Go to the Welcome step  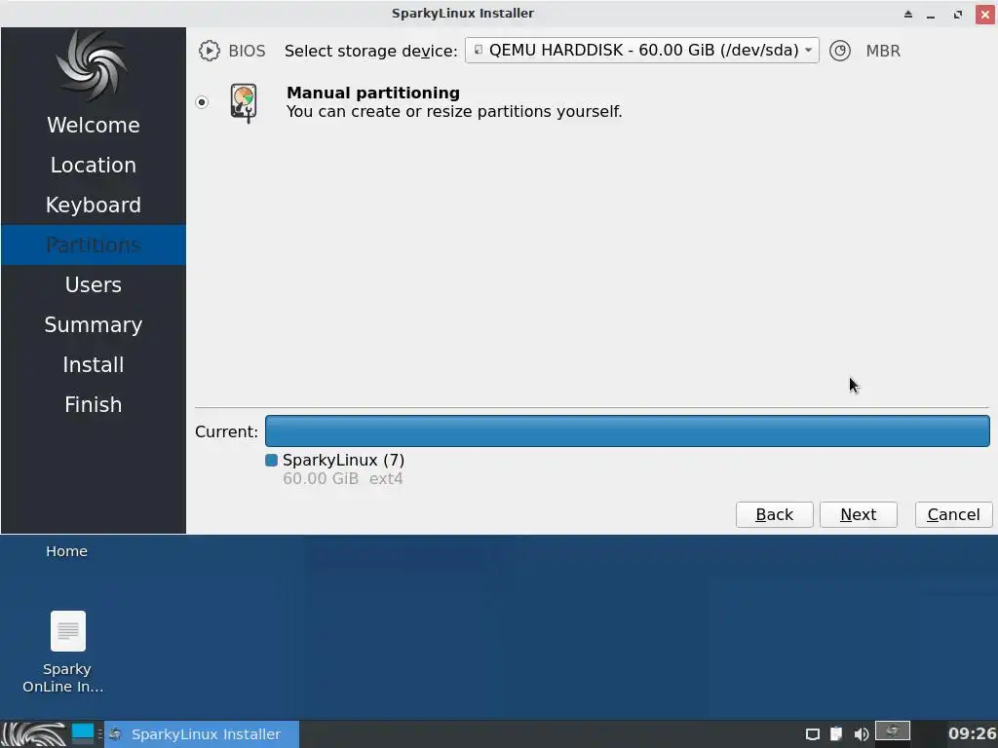[93, 125]
